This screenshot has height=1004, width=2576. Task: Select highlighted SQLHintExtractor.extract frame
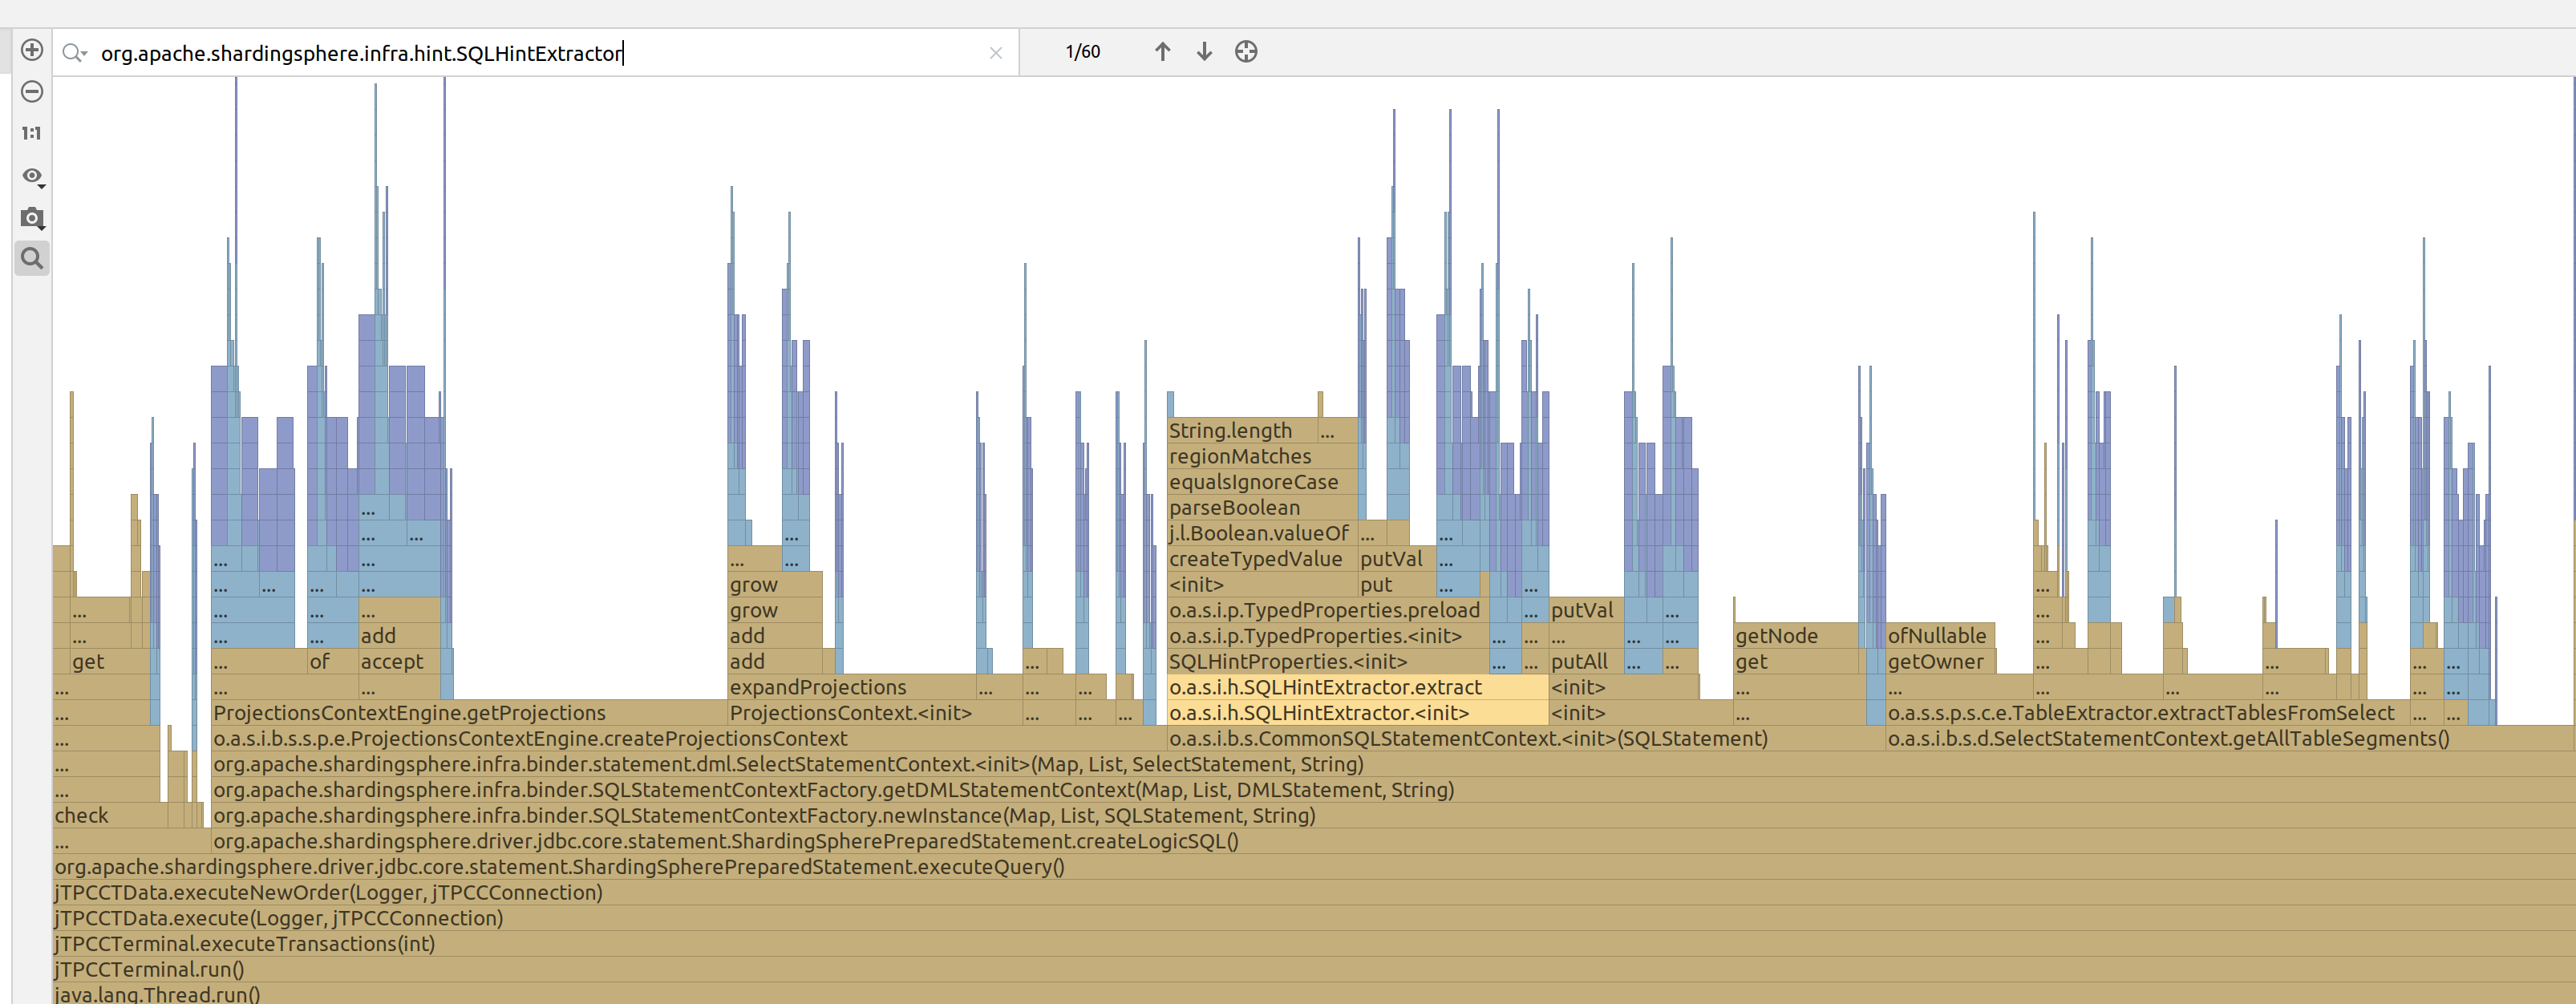(1356, 687)
